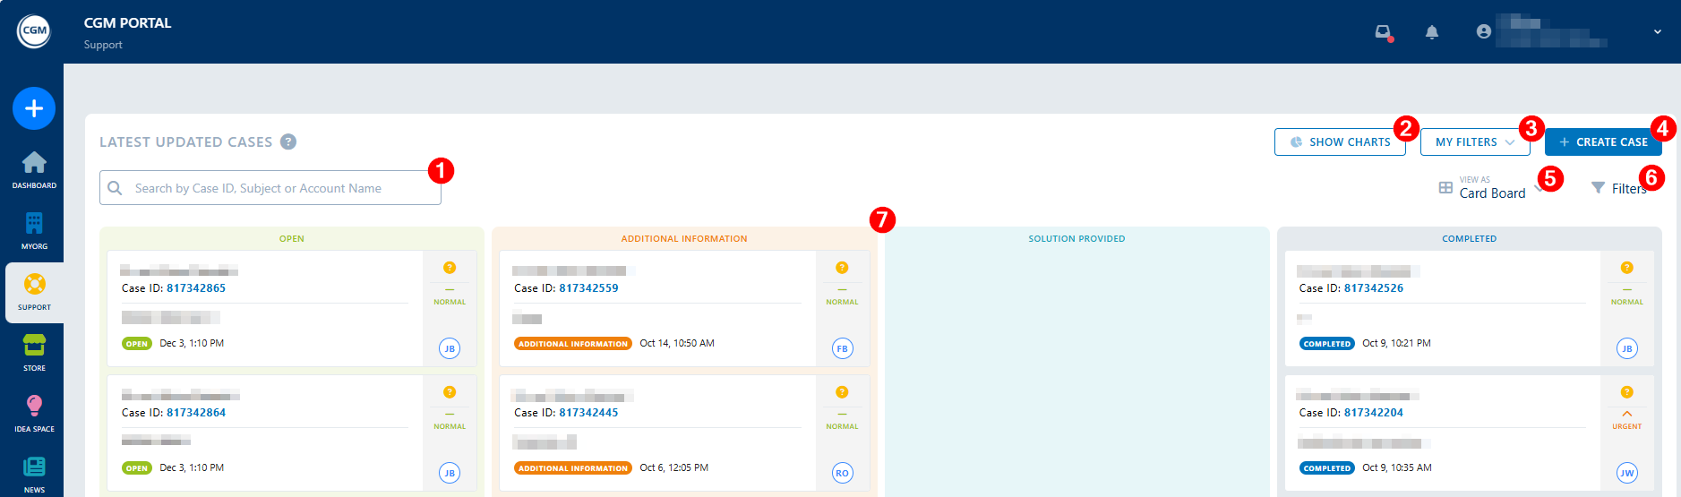Open case 817342204

[x=1374, y=413]
